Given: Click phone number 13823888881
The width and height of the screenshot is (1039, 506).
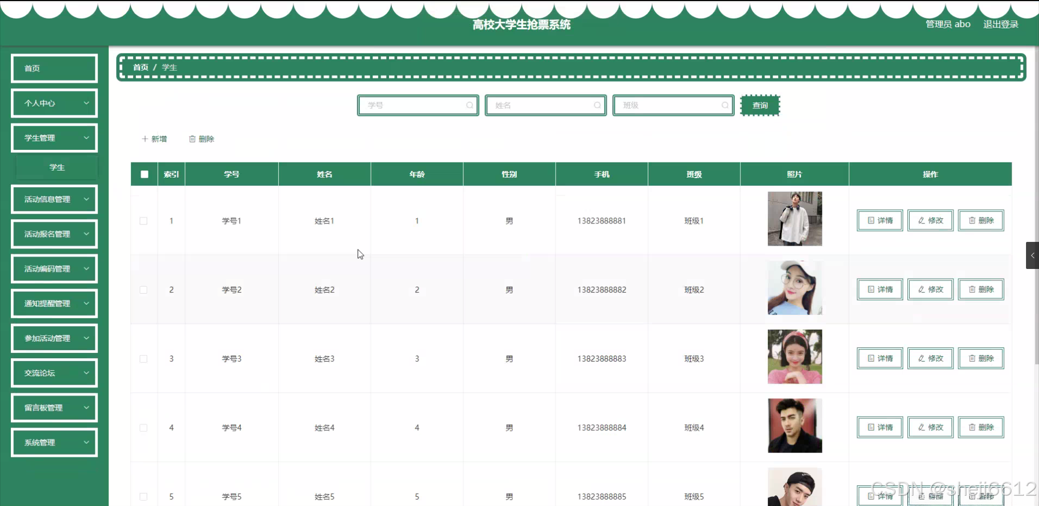Looking at the screenshot, I should (x=602, y=221).
